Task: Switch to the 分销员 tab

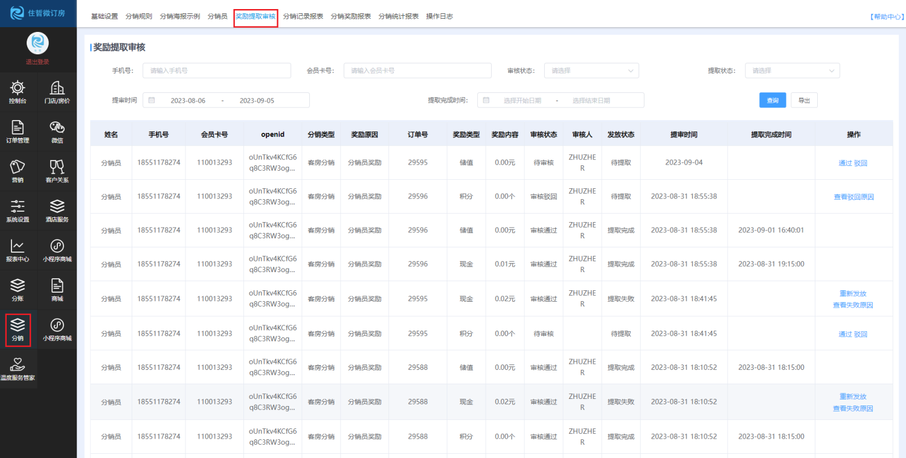Action: tap(217, 16)
